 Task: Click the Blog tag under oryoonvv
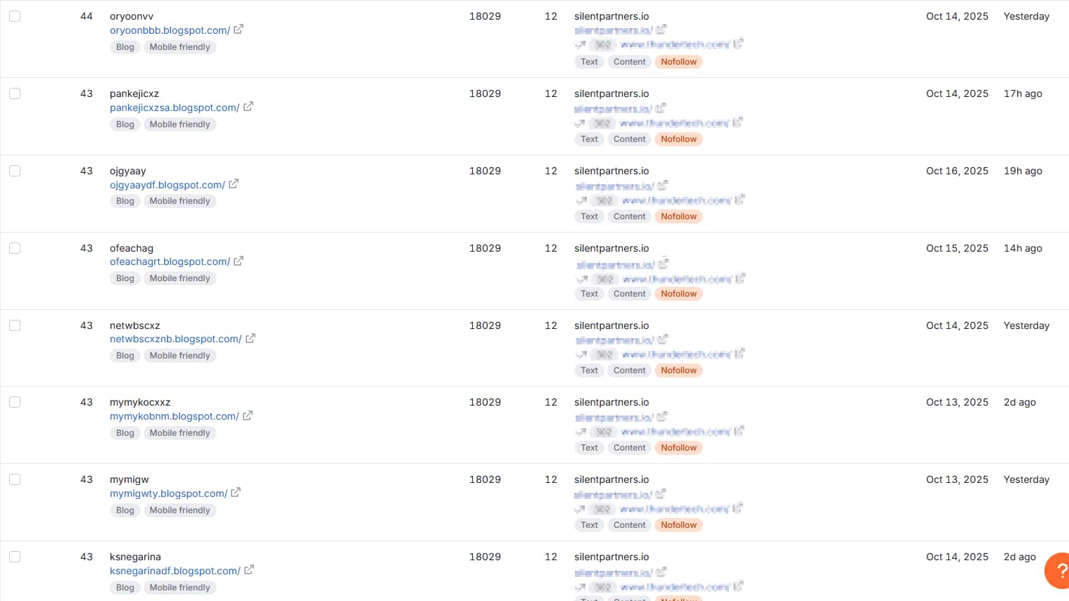click(x=125, y=46)
